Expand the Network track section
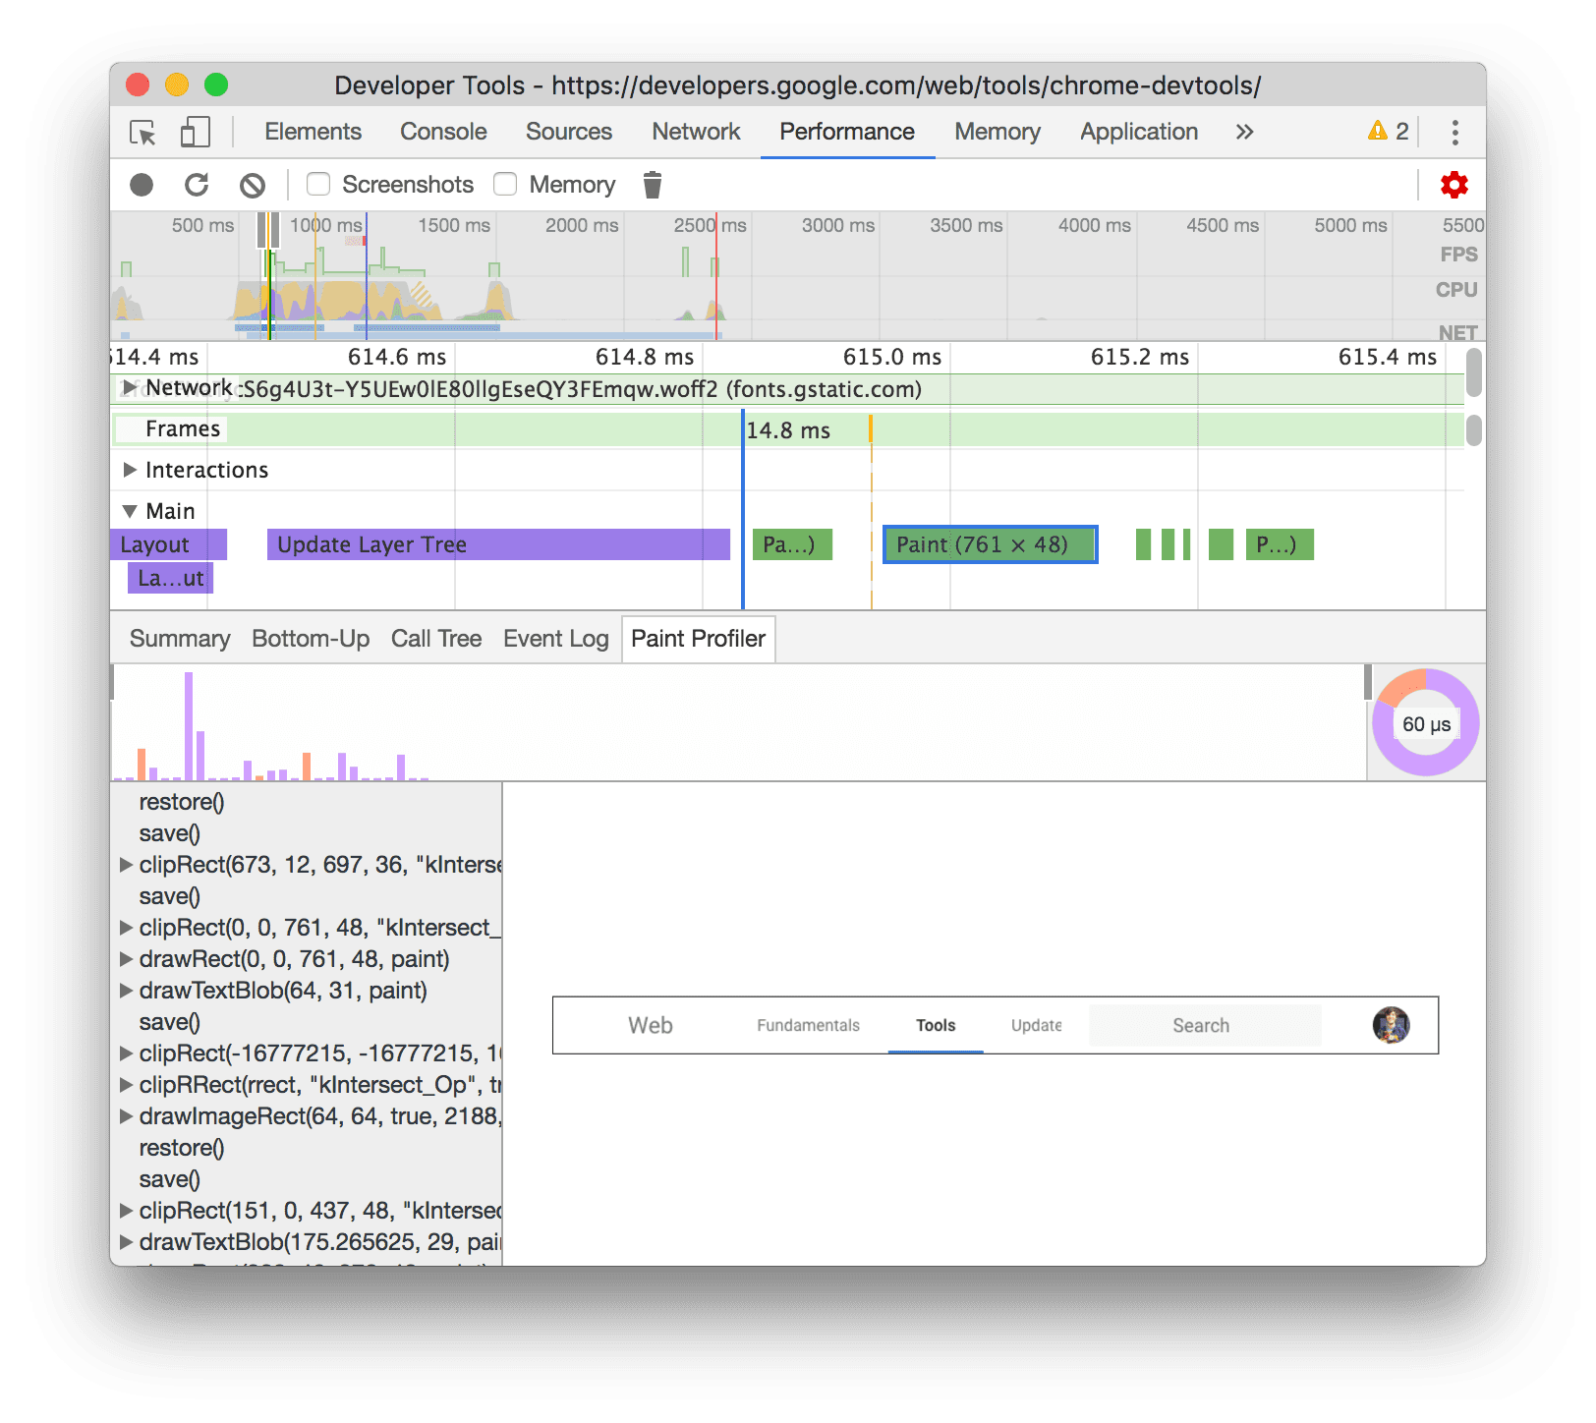1596x1423 pixels. point(129,388)
